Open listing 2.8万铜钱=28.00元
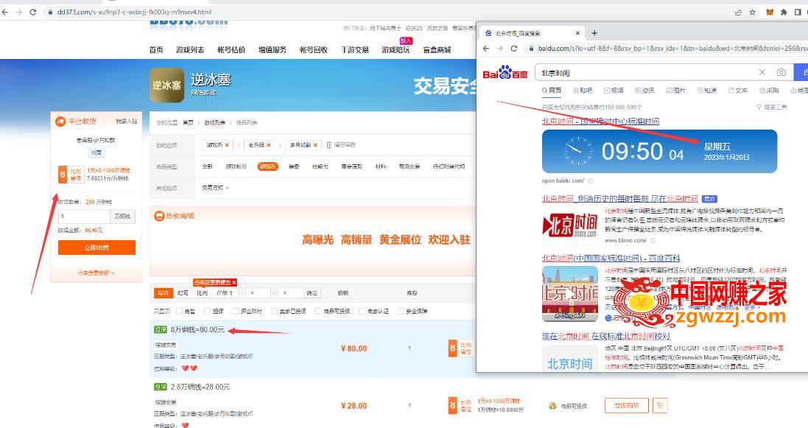The height and width of the screenshot is (428, 808). (x=200, y=387)
